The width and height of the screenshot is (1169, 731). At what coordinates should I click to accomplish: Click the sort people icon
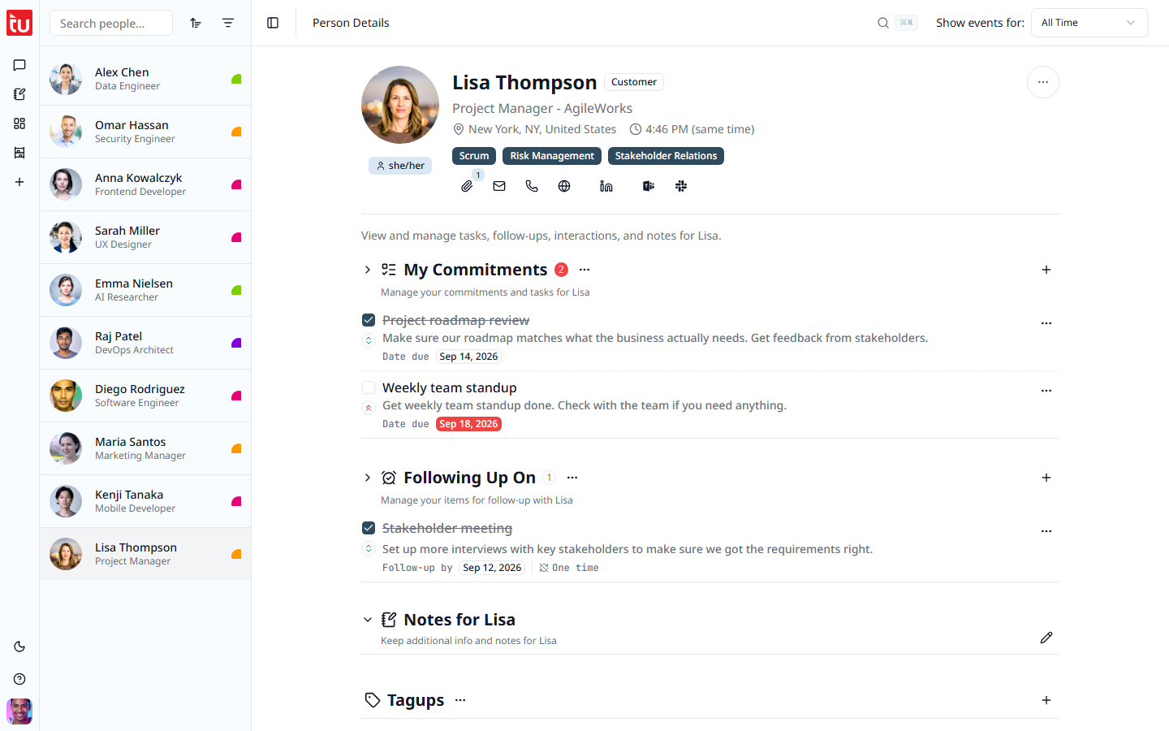pos(196,23)
